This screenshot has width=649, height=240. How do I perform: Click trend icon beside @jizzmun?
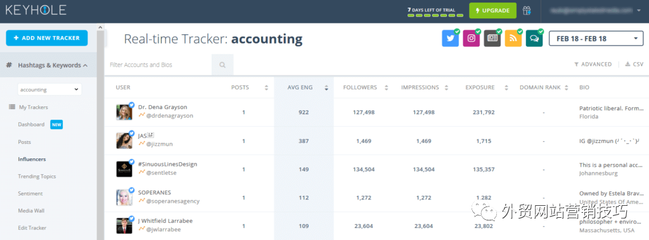141,144
